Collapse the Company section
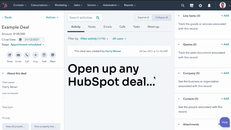 click(x=179, y=73)
